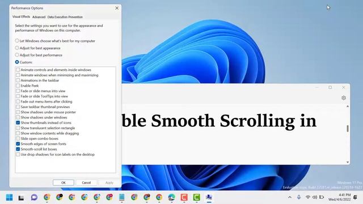Viewport: 363px width, 204px height.
Task: Open the green Camtasia taskbar icon
Action: pos(197,197)
